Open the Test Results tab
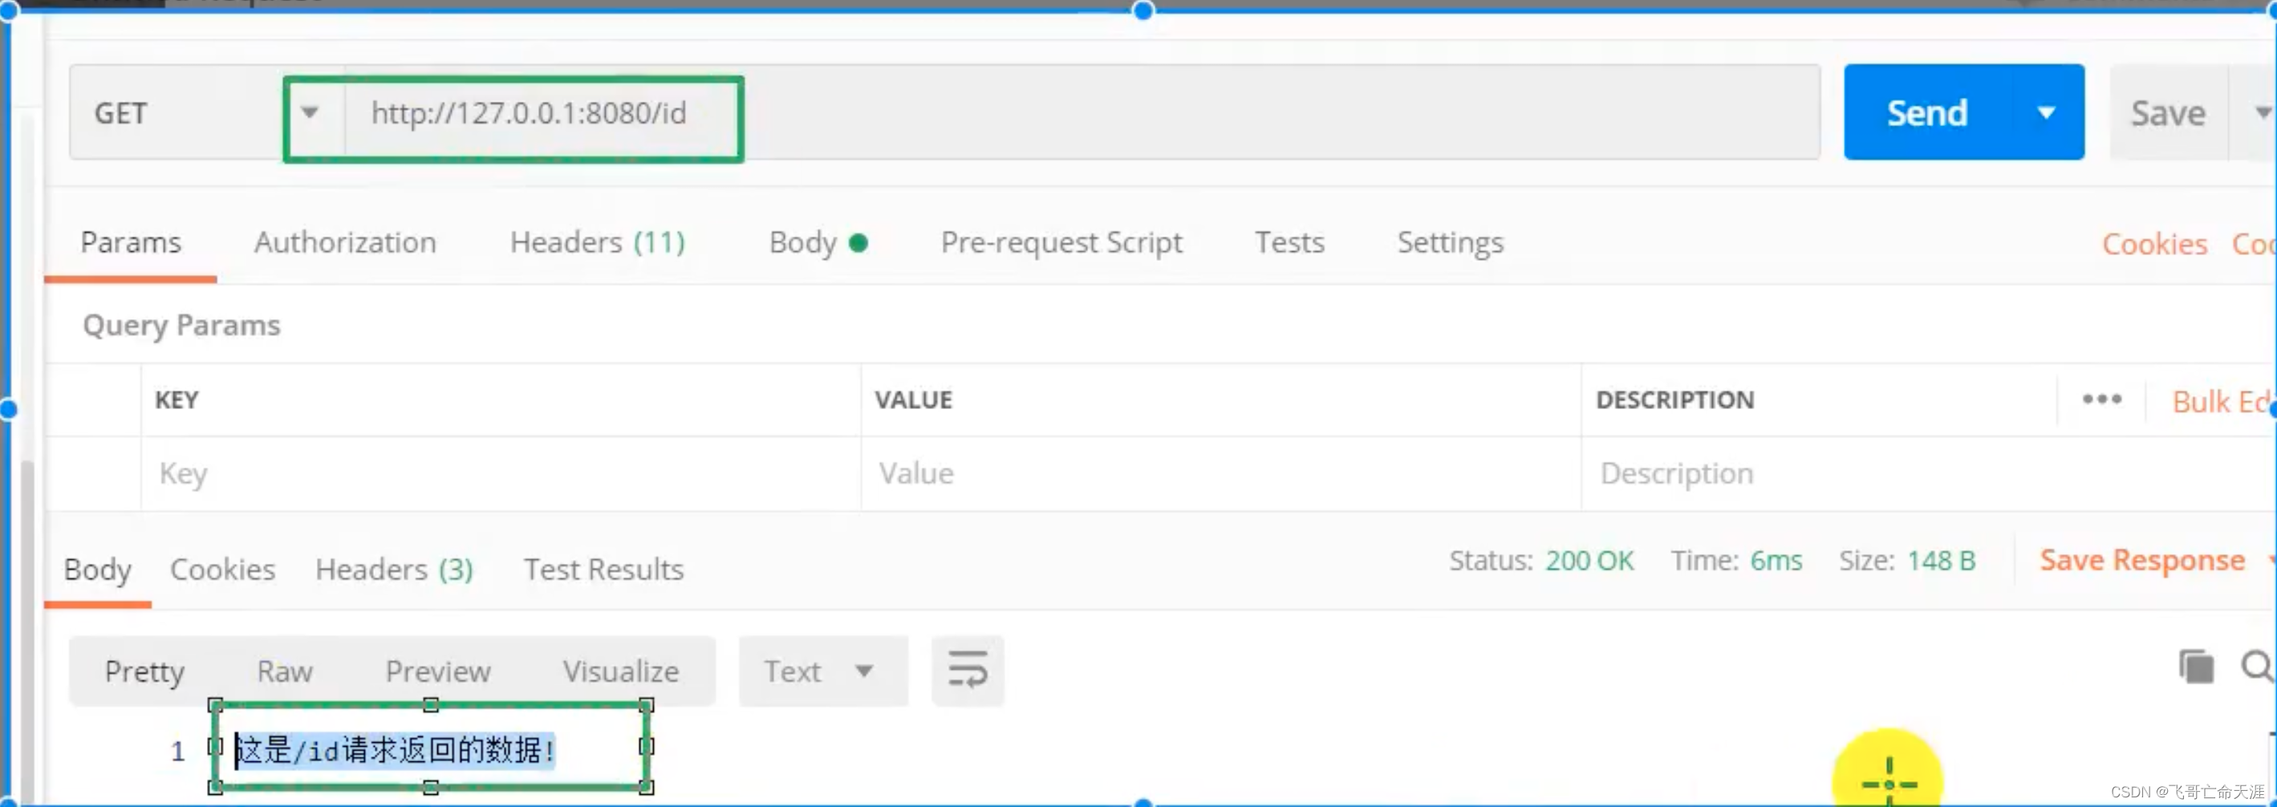This screenshot has height=807, width=2277. tap(603, 570)
